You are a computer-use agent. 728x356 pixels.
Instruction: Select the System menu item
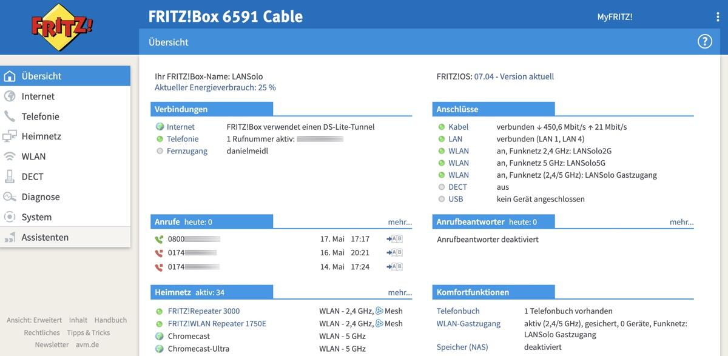(x=36, y=217)
